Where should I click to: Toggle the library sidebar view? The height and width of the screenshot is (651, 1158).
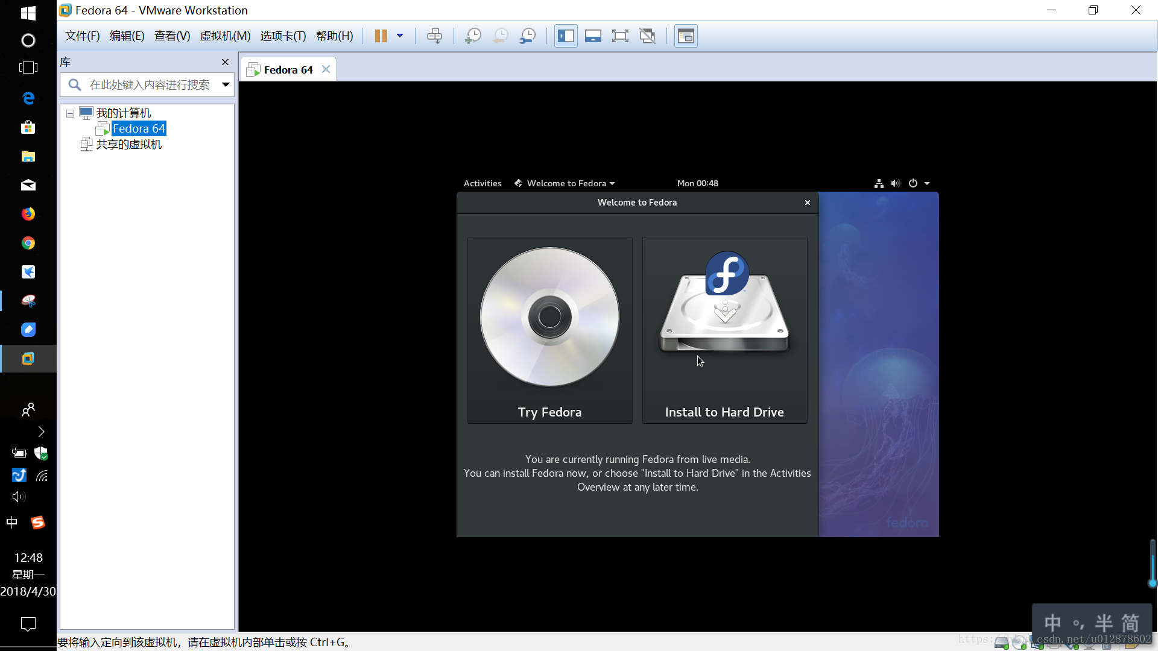pos(566,36)
